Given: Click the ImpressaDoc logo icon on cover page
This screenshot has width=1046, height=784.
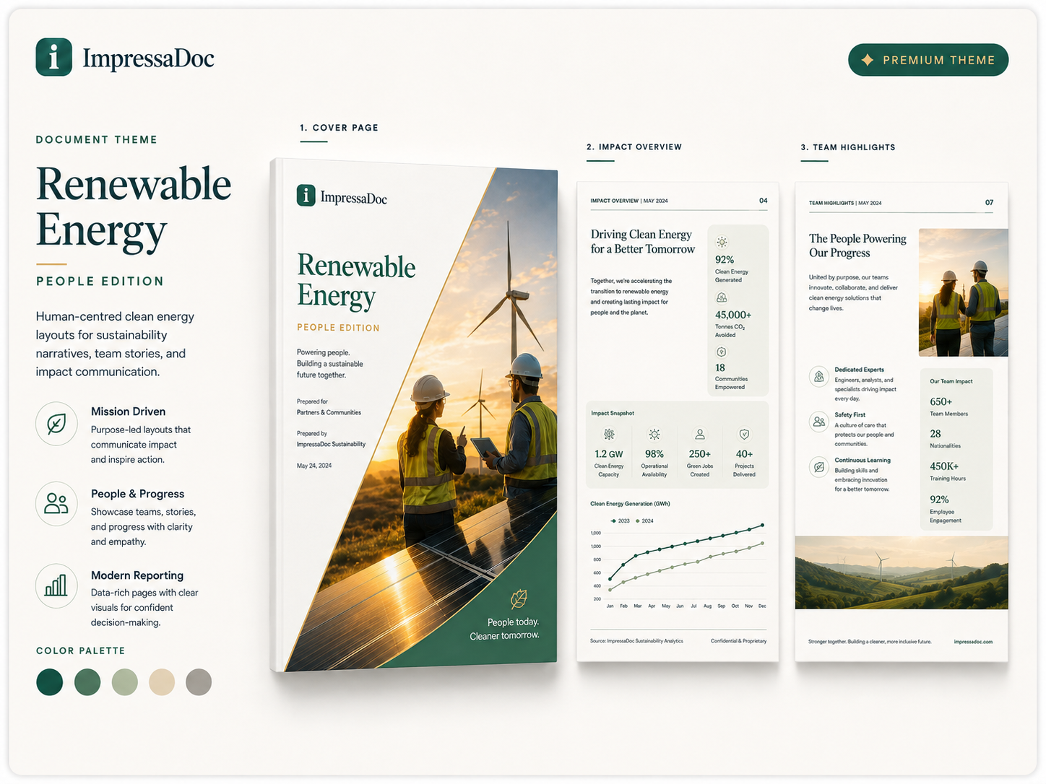Looking at the screenshot, I should [x=306, y=196].
